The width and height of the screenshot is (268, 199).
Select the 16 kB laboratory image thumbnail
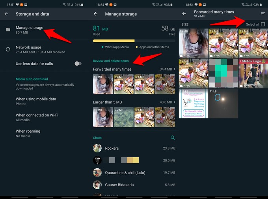click(193, 103)
